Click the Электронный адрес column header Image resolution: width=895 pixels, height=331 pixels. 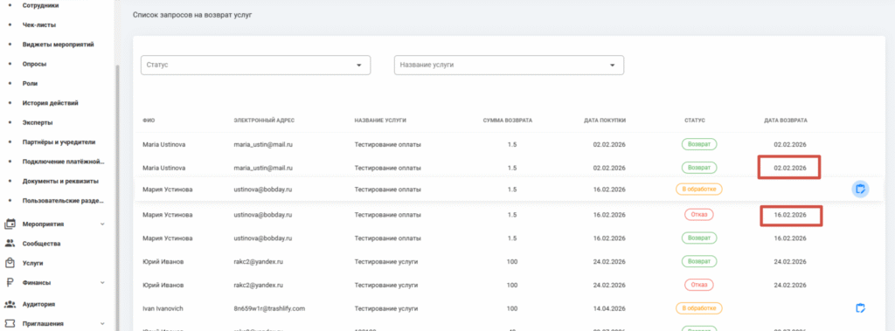(x=264, y=121)
